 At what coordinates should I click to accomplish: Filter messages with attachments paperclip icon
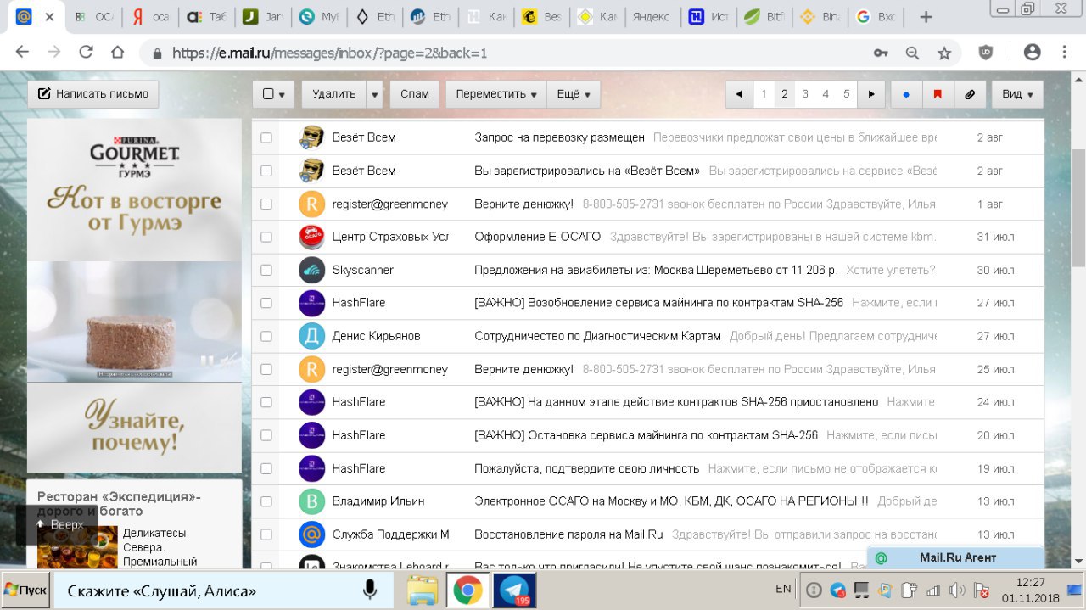click(970, 94)
